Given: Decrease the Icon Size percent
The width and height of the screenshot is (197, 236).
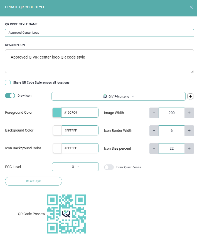Looking at the screenshot, I should [x=154, y=149].
